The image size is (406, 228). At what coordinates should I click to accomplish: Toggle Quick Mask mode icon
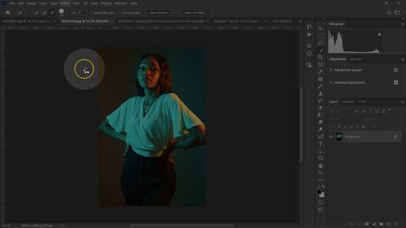(x=320, y=202)
